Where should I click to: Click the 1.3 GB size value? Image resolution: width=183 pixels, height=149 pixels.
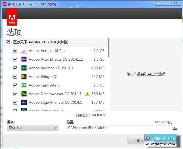tap(99, 59)
